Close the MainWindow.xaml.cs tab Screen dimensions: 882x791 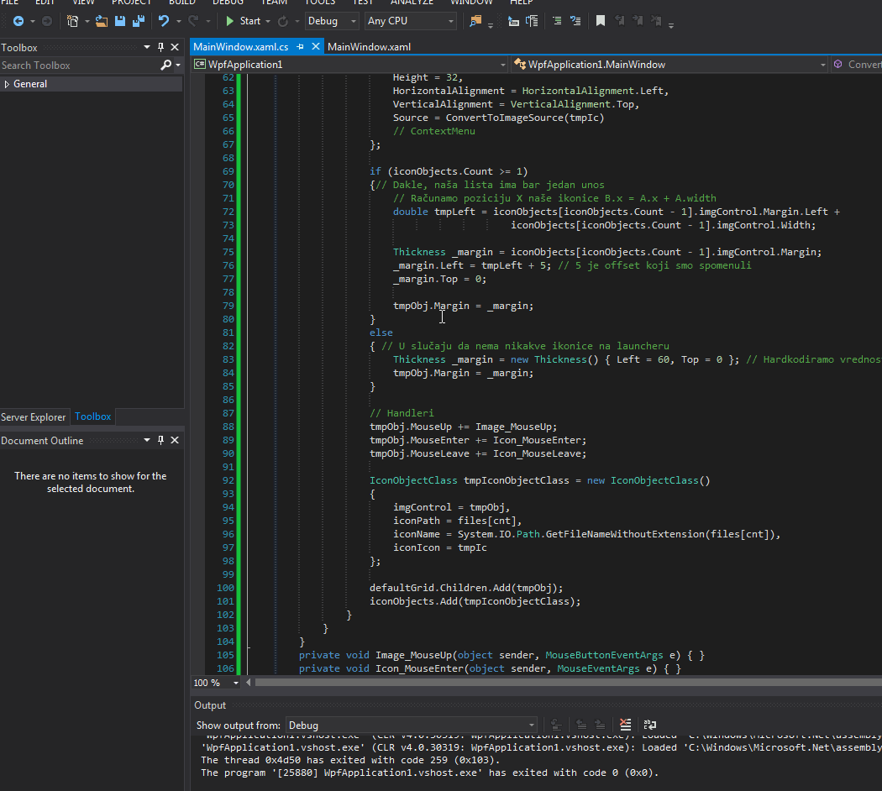[x=316, y=47]
